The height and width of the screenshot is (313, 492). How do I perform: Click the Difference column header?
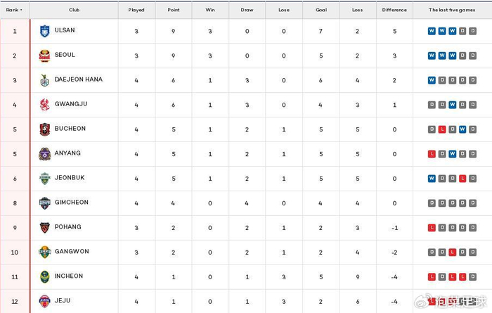(394, 11)
